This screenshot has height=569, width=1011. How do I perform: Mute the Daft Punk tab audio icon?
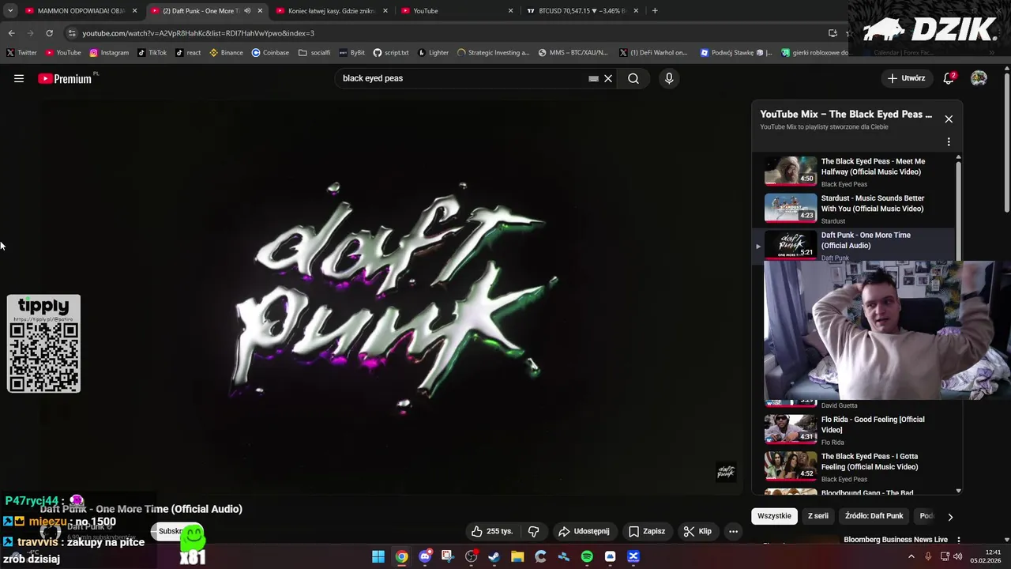pyautogui.click(x=247, y=11)
